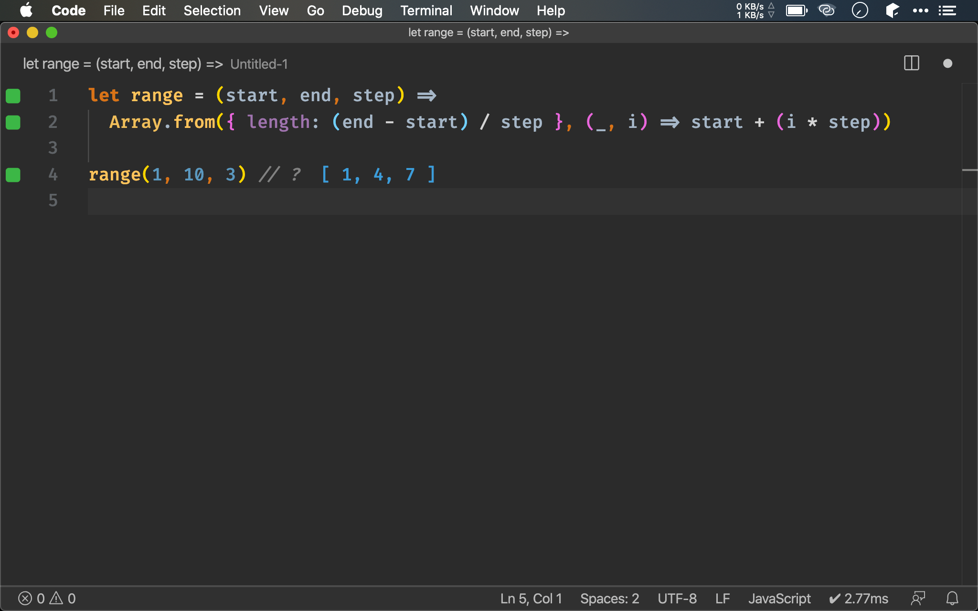The image size is (978, 611).
Task: Open the notifications bell in status bar
Action: click(952, 598)
